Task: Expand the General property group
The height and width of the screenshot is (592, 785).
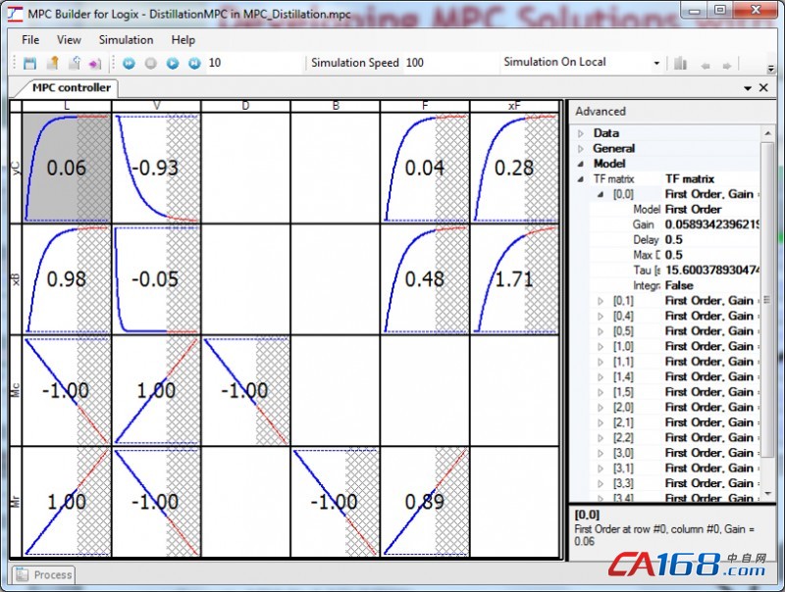Action: 580,149
